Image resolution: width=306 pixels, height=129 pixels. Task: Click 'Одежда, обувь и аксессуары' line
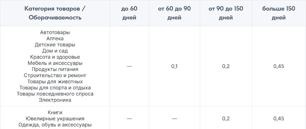pyautogui.click(x=55, y=125)
